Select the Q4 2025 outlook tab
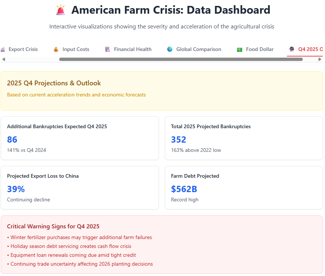The width and height of the screenshot is (325, 276). [x=310, y=49]
